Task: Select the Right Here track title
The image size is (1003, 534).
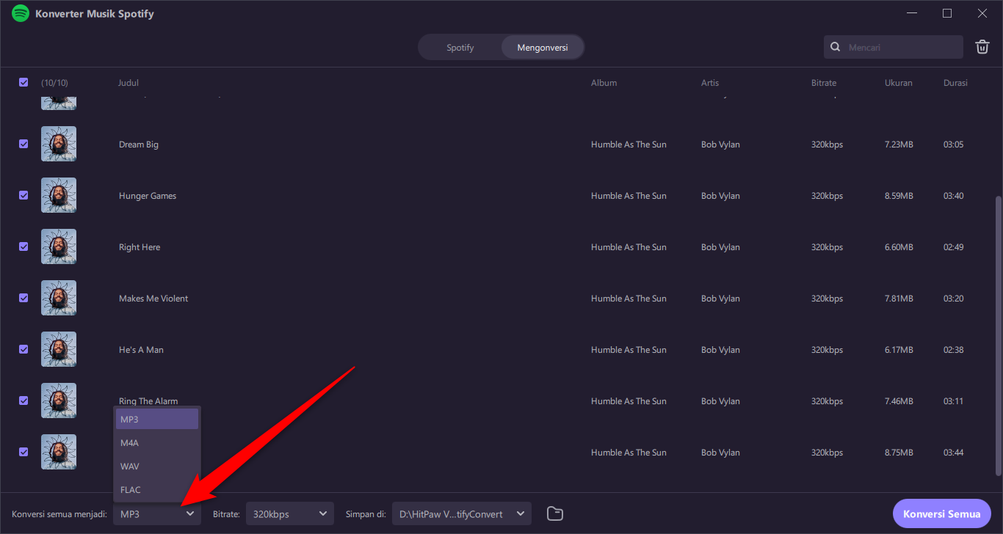Action: (x=140, y=247)
